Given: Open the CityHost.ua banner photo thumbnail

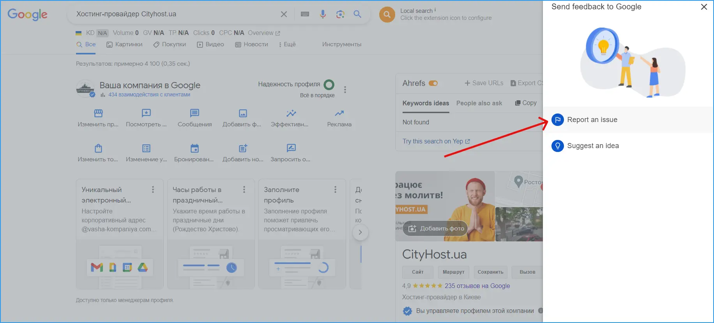Looking at the screenshot, I should pyautogui.click(x=445, y=206).
